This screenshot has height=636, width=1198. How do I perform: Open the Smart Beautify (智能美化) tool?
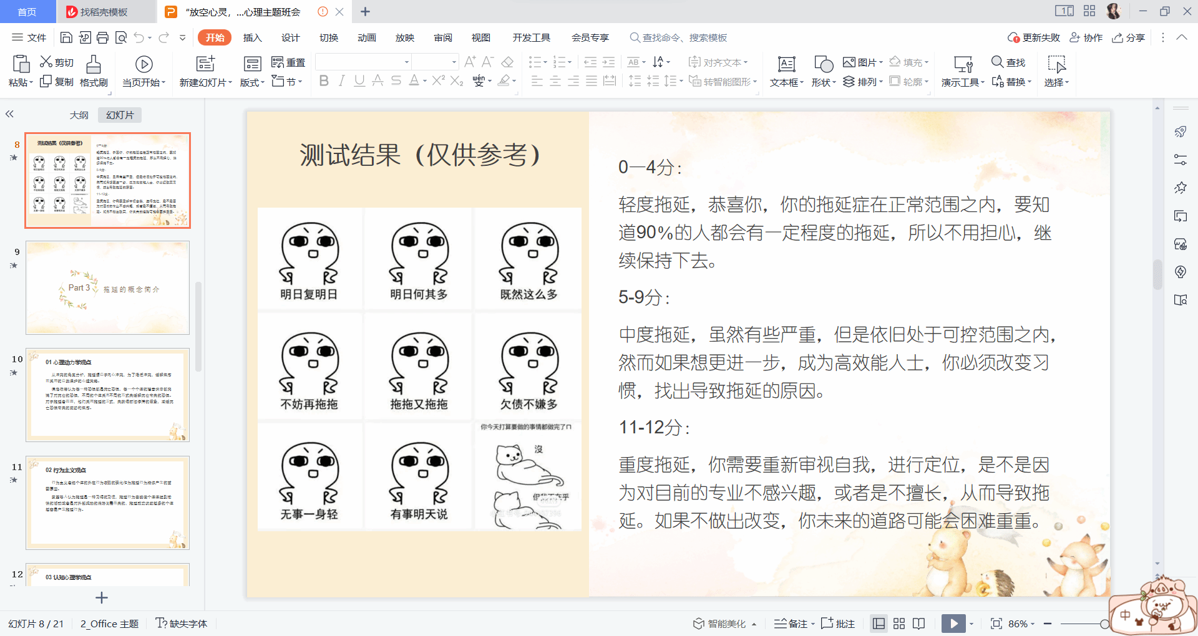tap(720, 624)
